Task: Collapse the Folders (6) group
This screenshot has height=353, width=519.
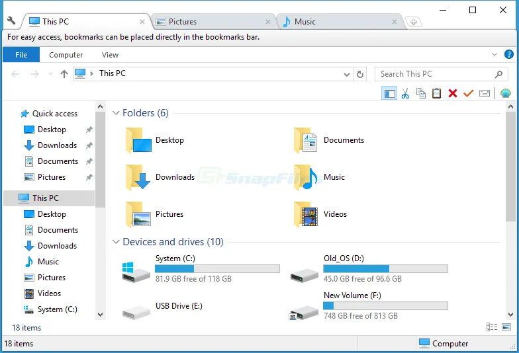Action: [116, 113]
